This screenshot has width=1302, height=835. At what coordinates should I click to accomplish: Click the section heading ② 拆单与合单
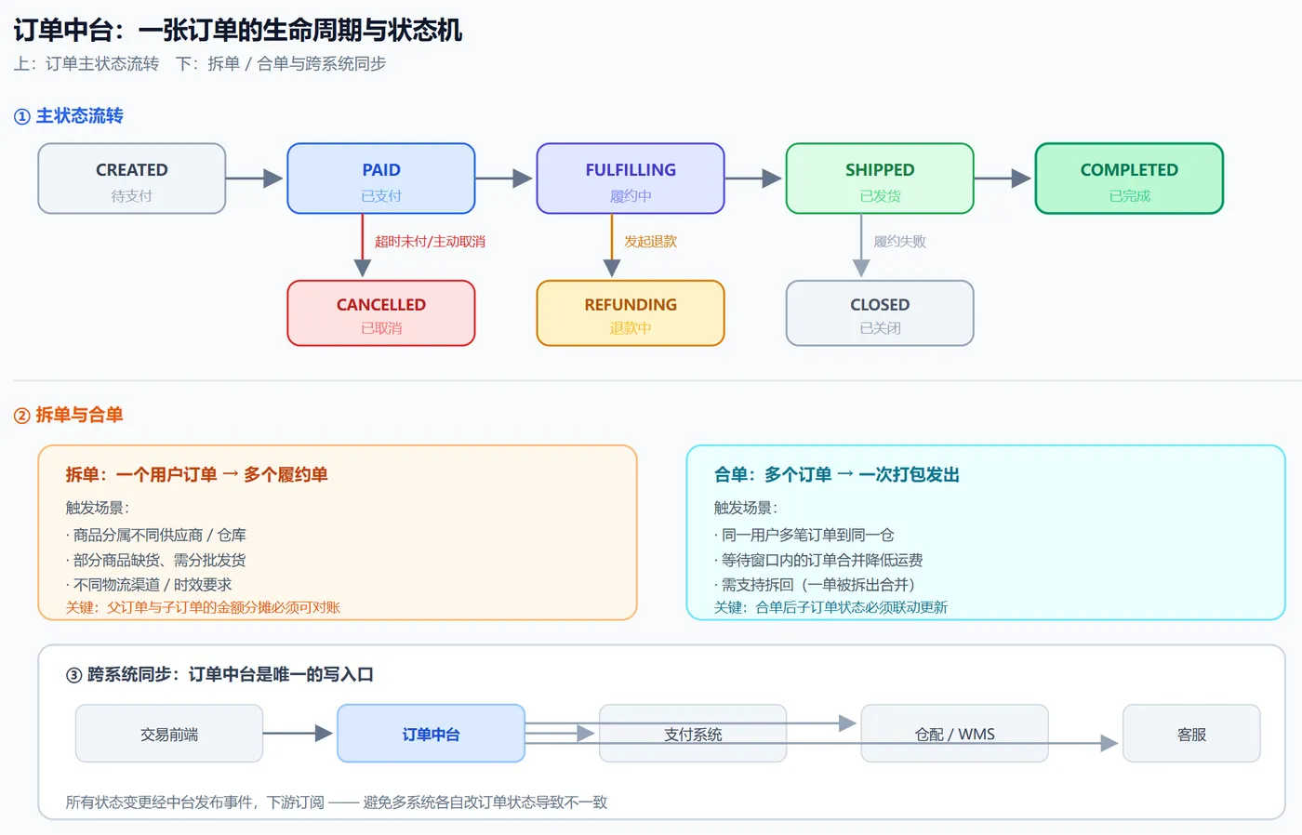(x=69, y=415)
